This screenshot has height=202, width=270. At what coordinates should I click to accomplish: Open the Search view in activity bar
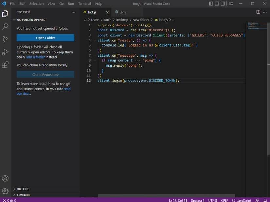click(x=5, y=26)
